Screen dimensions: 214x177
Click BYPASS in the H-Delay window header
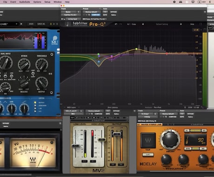click(190, 114)
